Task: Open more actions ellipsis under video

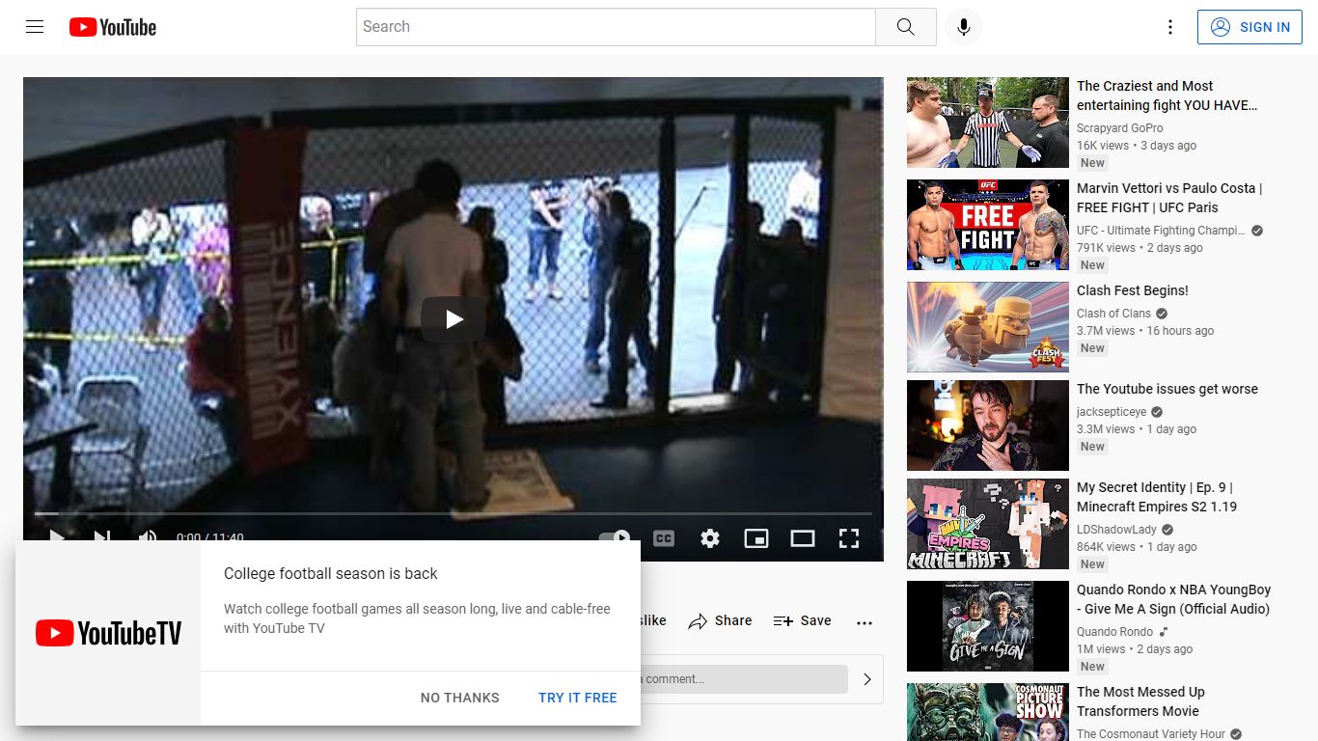Action: tap(865, 622)
